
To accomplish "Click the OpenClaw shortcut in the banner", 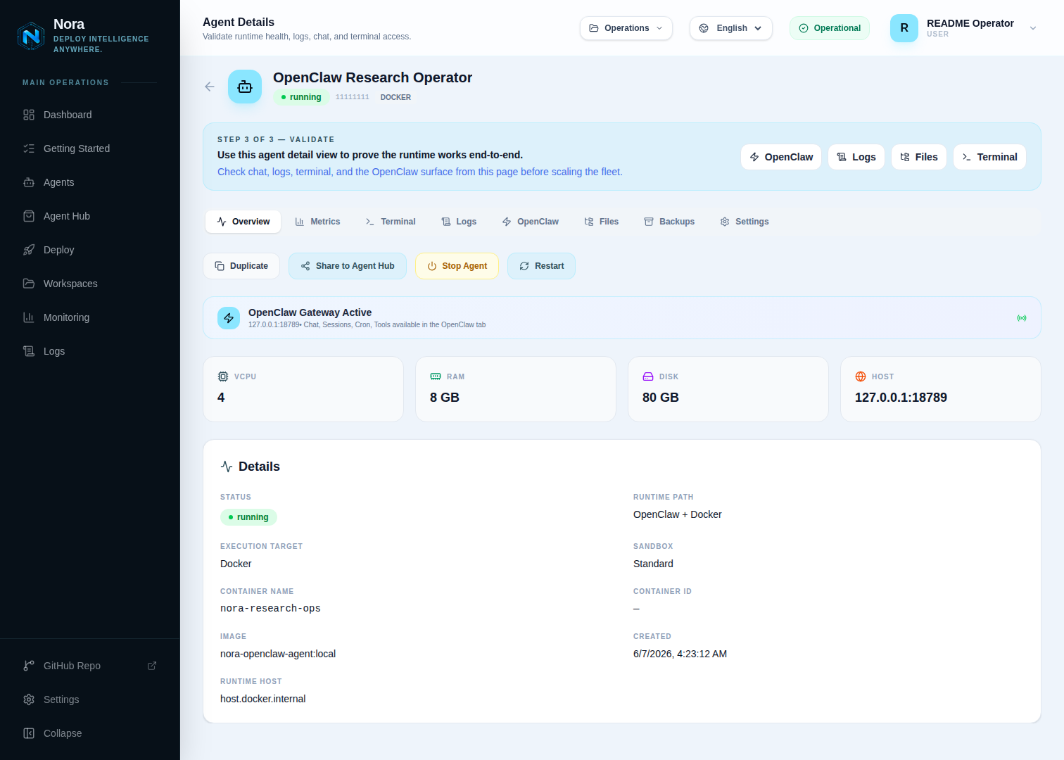I will [x=781, y=157].
